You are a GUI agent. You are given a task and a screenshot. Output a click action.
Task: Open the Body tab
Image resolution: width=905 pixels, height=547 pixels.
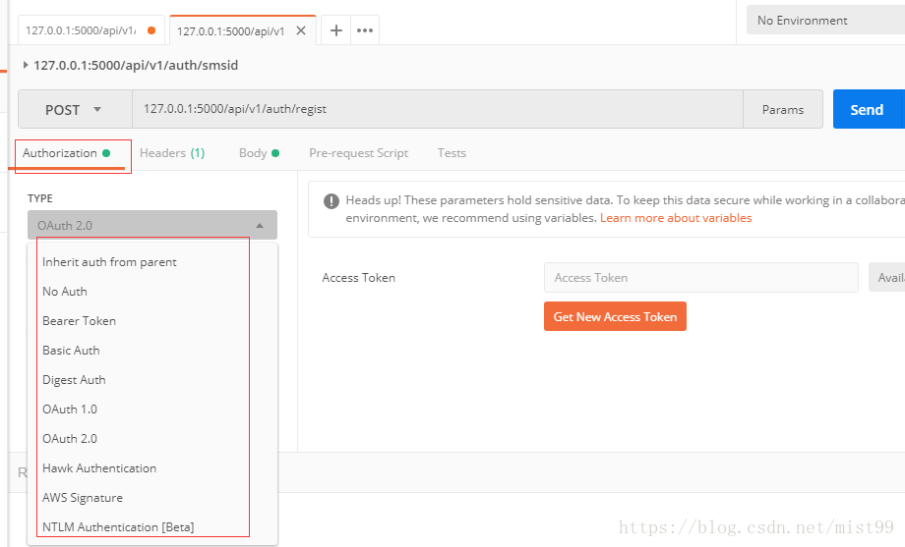click(259, 153)
